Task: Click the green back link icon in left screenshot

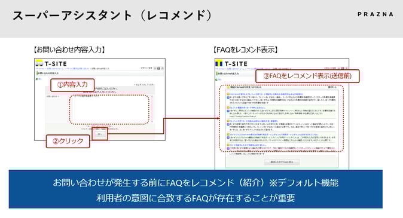Action: 37,79
